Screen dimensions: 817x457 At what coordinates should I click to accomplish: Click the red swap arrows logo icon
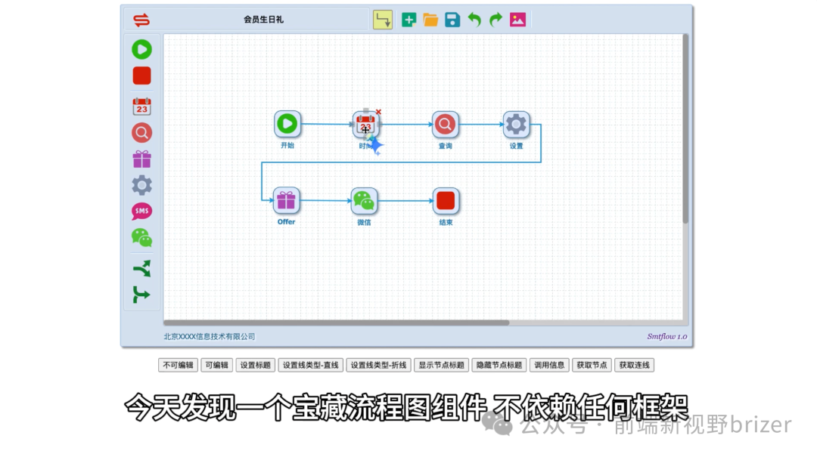click(141, 20)
